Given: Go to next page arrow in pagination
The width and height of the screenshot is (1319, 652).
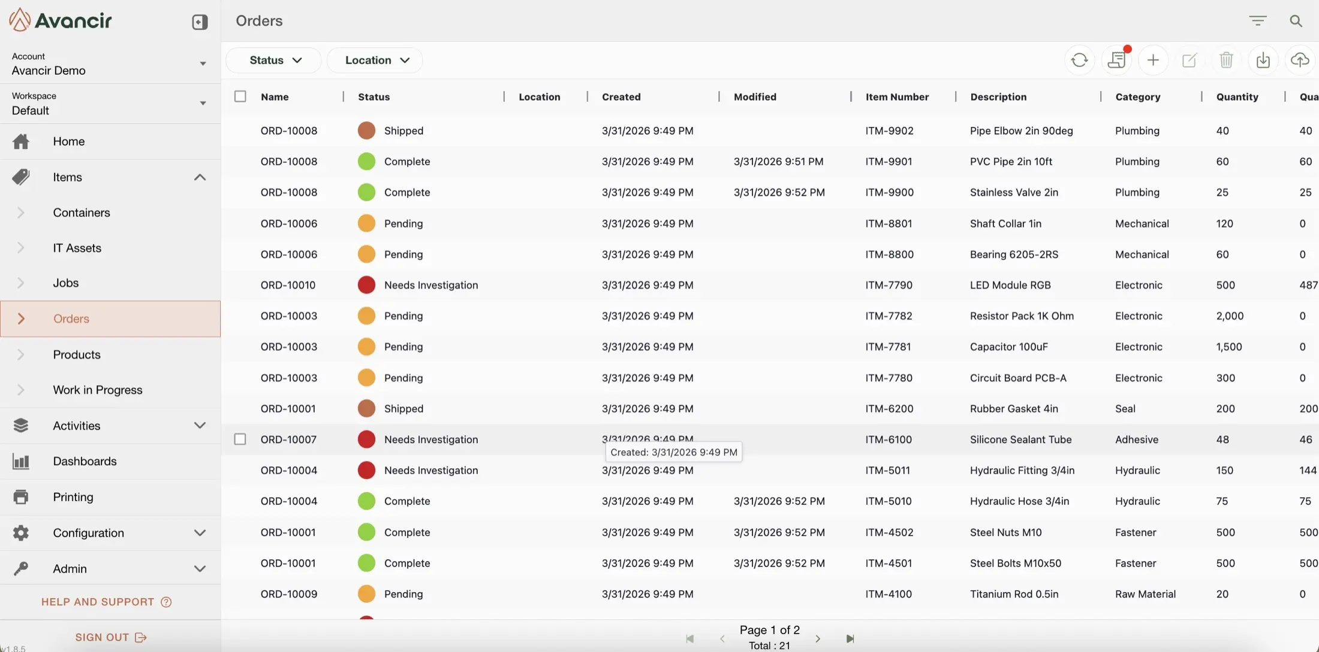Looking at the screenshot, I should pyautogui.click(x=818, y=639).
